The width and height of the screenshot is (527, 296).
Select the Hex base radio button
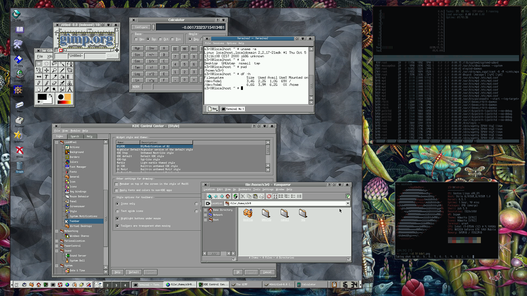click(x=136, y=39)
